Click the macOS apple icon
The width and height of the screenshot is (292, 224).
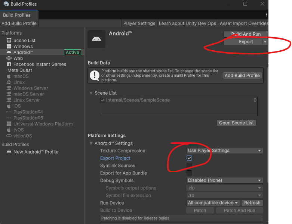pyautogui.click(x=9, y=76)
